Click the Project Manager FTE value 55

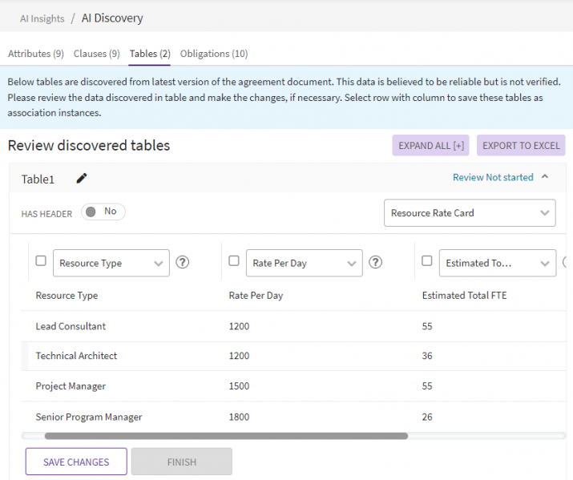tap(427, 386)
